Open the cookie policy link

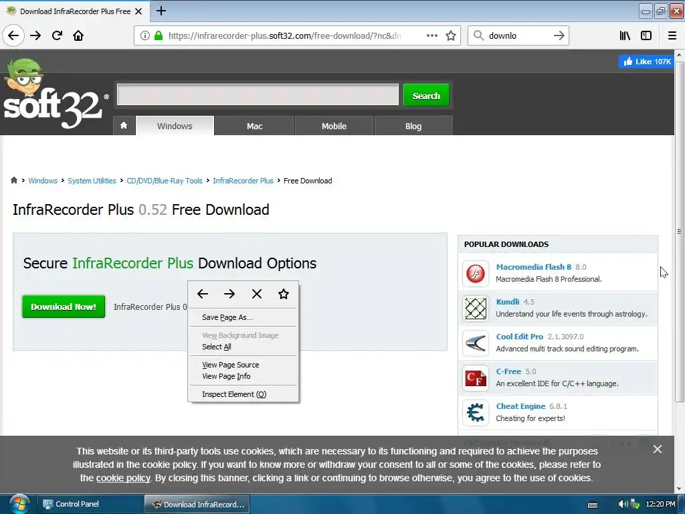(123, 478)
